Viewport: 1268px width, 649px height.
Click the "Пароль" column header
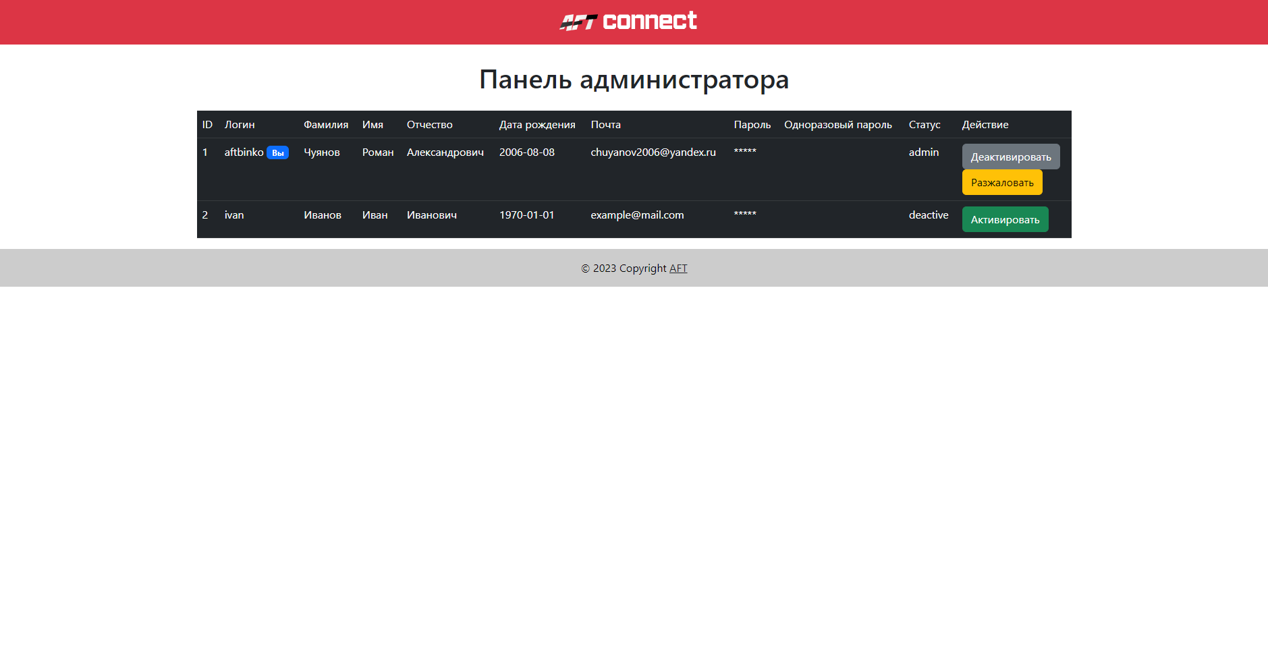tap(752, 124)
